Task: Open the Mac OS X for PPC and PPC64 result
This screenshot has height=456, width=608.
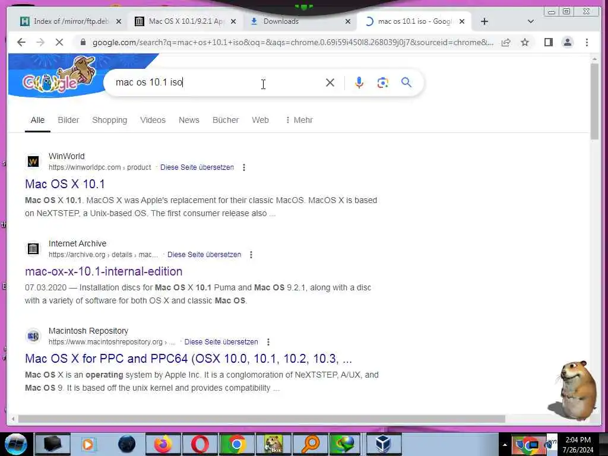Action: [188, 359]
